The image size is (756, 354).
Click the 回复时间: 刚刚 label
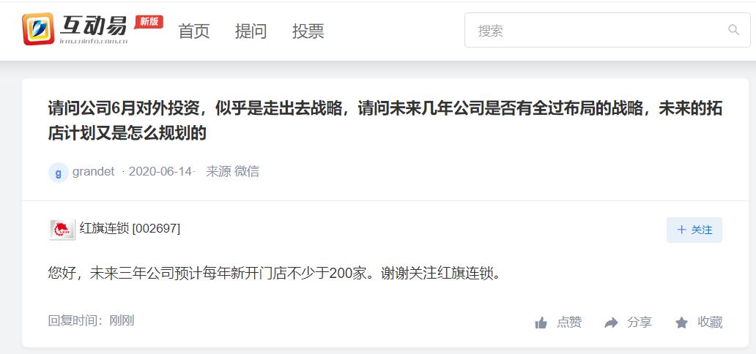(x=91, y=320)
